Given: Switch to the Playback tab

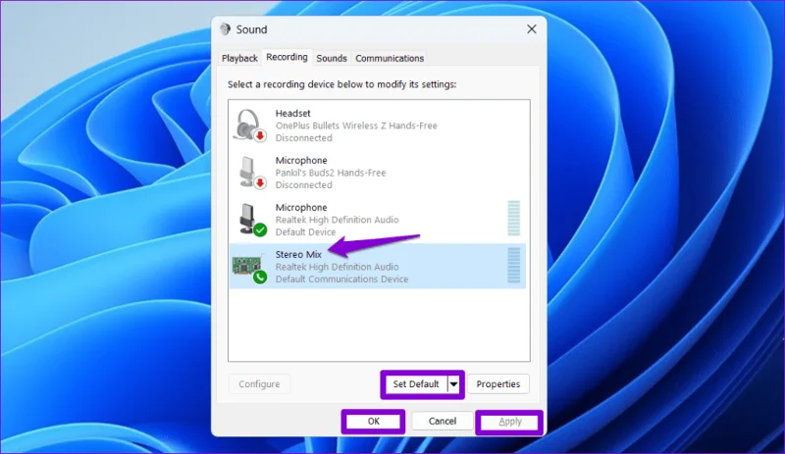Looking at the screenshot, I should click(239, 58).
